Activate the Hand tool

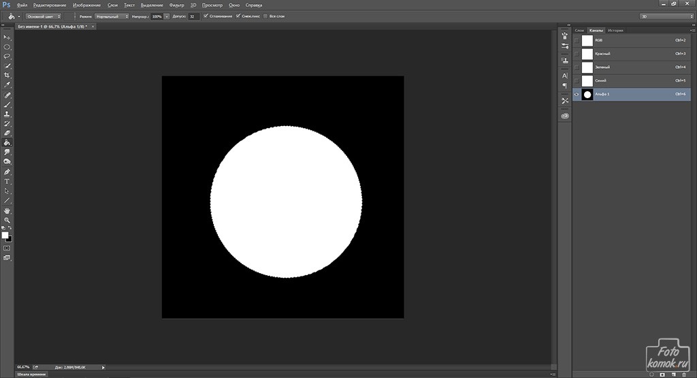7,210
